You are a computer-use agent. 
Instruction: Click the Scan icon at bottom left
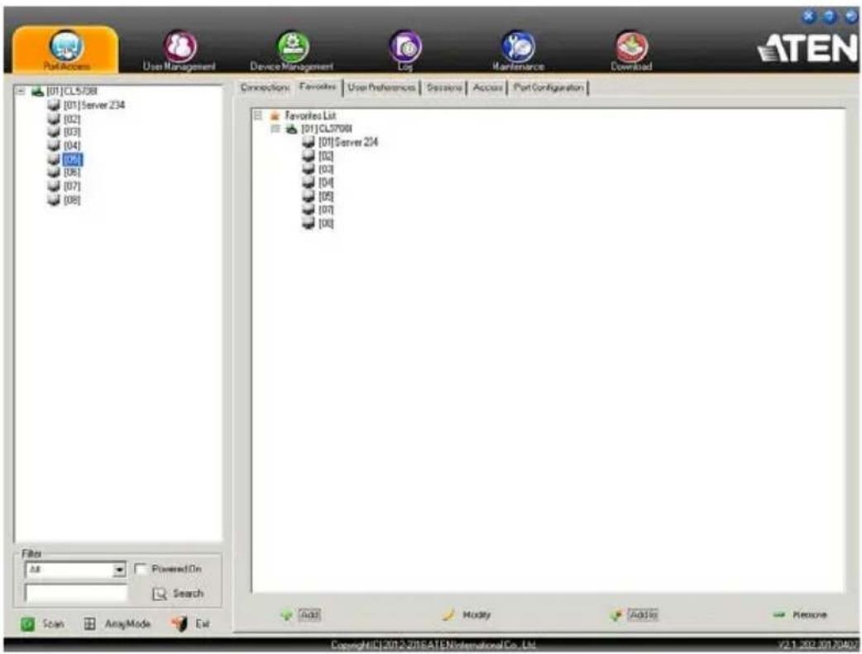tap(27, 623)
